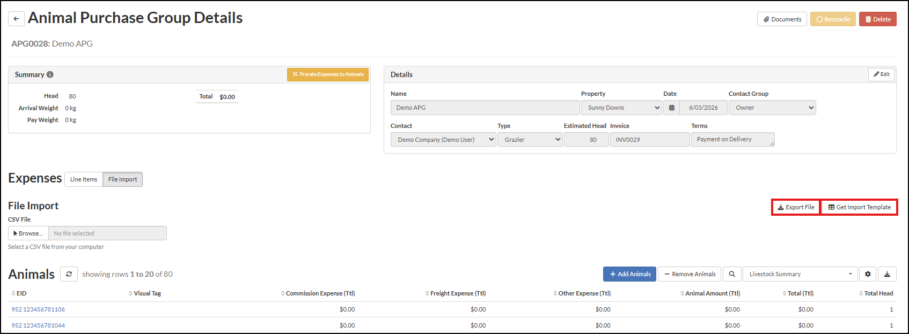Refresh the Animals table
Image resolution: width=909 pixels, height=334 pixels.
69,274
